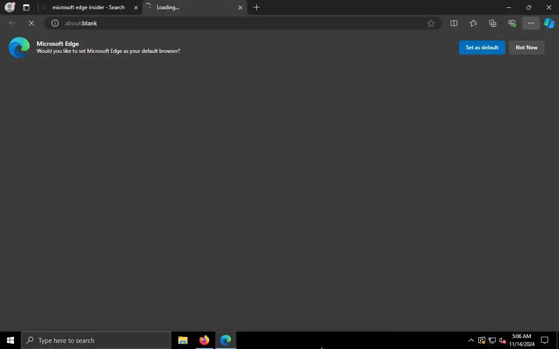
Task: Open the Copilot sidebar
Action: pos(549,23)
